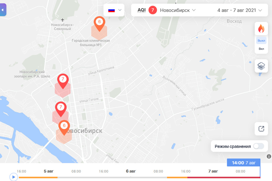
Task: Click the red segment of timeline bar
Action: click(x=224, y=177)
